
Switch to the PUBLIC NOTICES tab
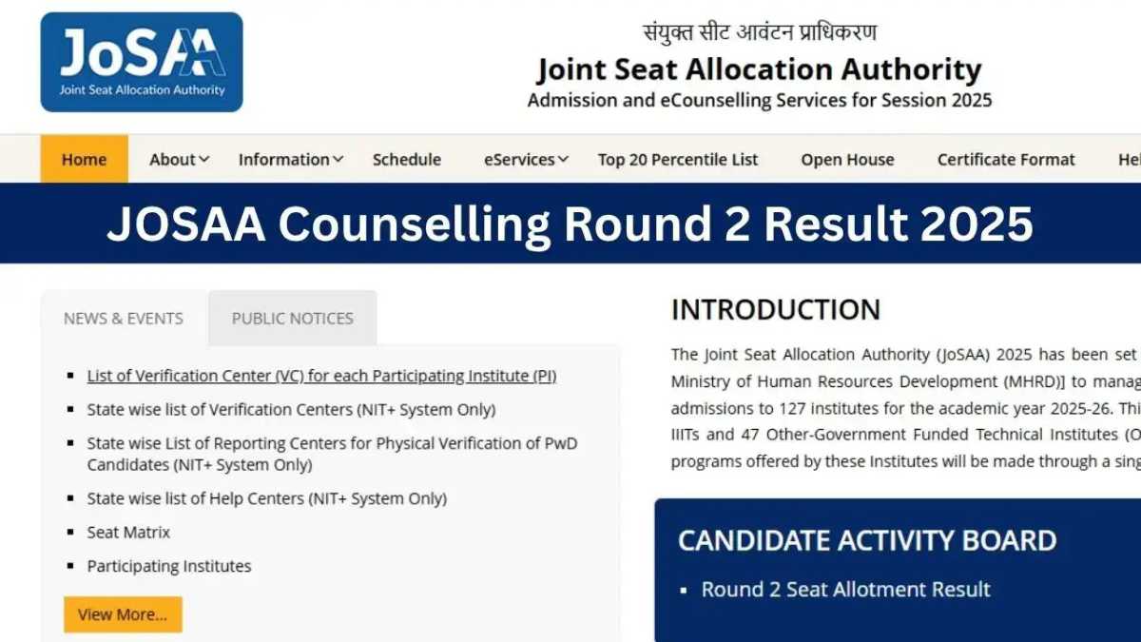coord(291,318)
